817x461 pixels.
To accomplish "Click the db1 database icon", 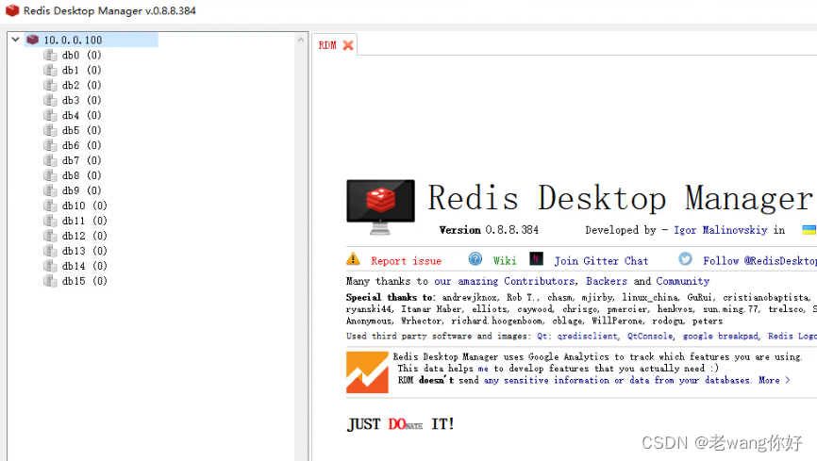I will pos(50,71).
